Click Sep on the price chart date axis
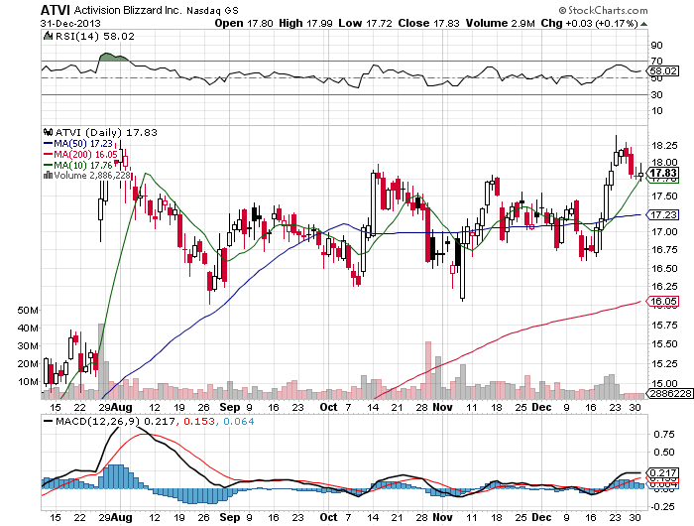Screen dimensions: 694x526 click(x=230, y=407)
